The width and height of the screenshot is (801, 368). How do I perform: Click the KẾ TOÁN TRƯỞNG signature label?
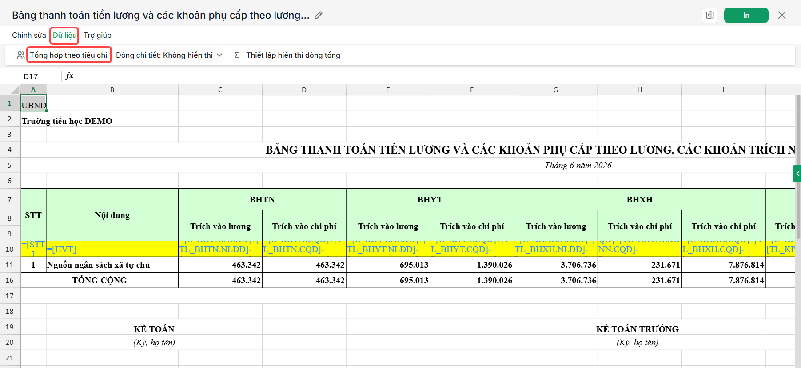tap(637, 329)
